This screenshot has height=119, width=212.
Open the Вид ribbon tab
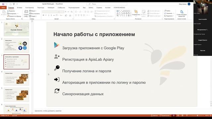click(84, 8)
